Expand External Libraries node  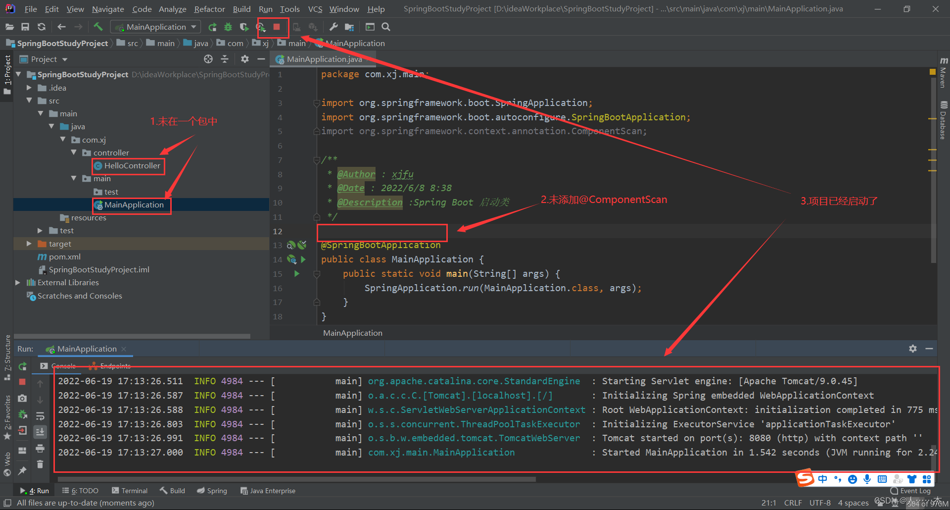[18, 282]
